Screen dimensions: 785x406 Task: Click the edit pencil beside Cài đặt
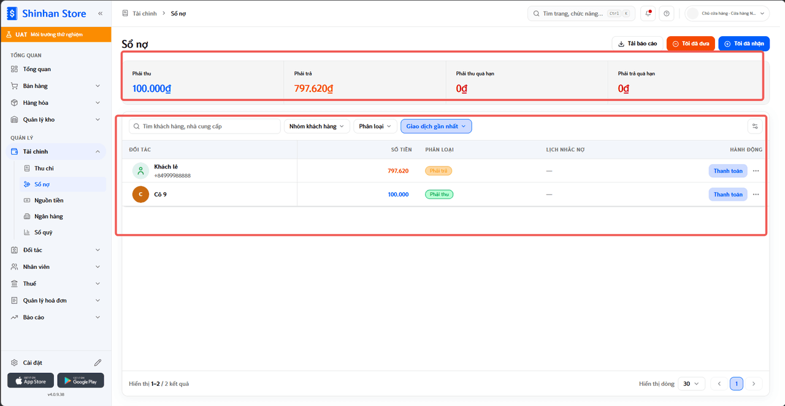(x=98, y=363)
